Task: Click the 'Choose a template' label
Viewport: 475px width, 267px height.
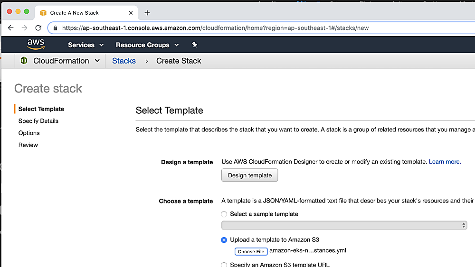Action: pos(186,201)
